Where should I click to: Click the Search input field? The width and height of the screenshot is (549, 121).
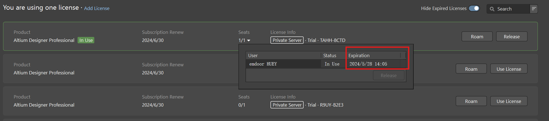(x=512, y=9)
